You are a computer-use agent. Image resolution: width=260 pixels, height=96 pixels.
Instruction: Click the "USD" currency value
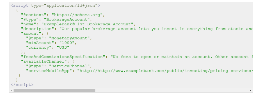[63, 48]
